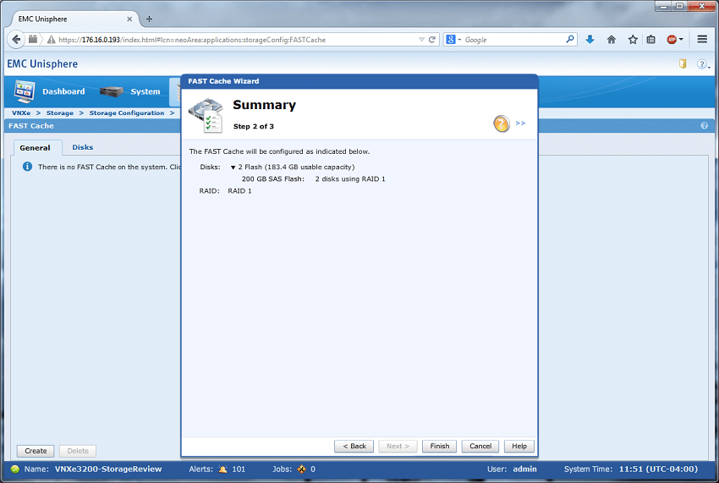719x483 pixels.
Task: Click the orange help icon in wizard header
Action: coord(502,123)
